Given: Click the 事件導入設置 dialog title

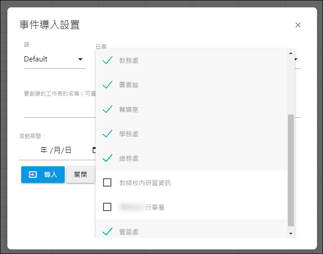Looking at the screenshot, I should point(49,25).
